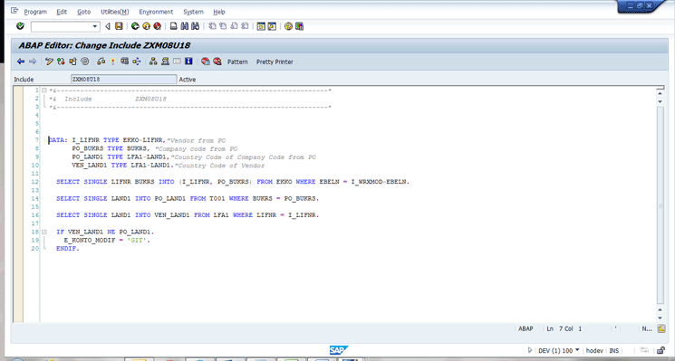Click the Display Object List hierarchy icon
Viewport: 675px width, 361px height.
pyautogui.click(x=153, y=62)
